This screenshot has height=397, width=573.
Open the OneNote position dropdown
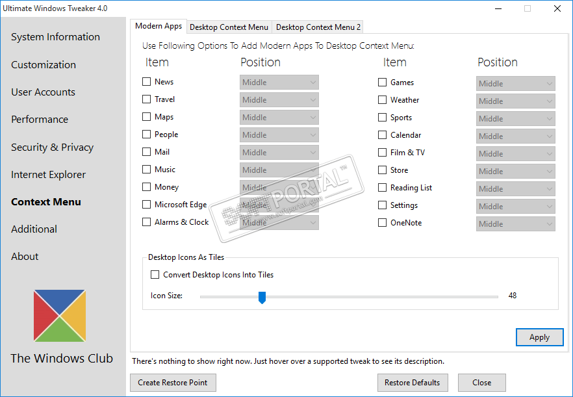[x=516, y=224]
